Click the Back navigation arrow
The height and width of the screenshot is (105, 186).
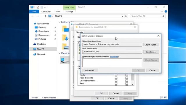tap(33, 16)
